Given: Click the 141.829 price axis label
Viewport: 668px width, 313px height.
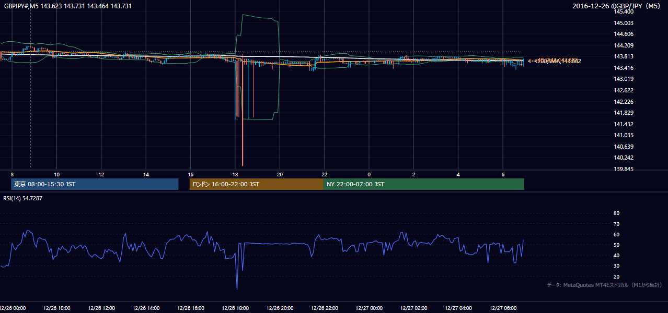Looking at the screenshot, I should point(624,113).
